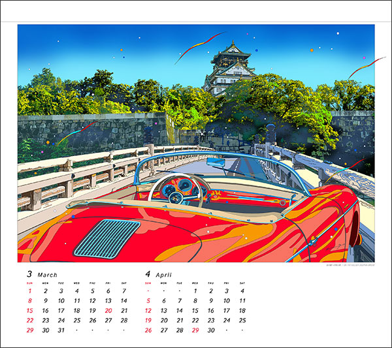Click the SUN header above March
The height and width of the screenshot is (348, 392).
(29, 283)
